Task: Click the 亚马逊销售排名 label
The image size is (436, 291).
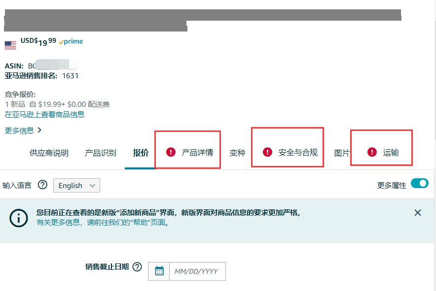Action: point(31,76)
